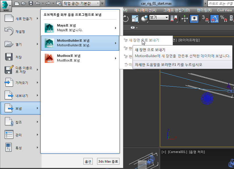Viewport: 234px width, 169px height.
Task: Select the rotate tool in main toolbar
Action: pyautogui.click(x=126, y=19)
